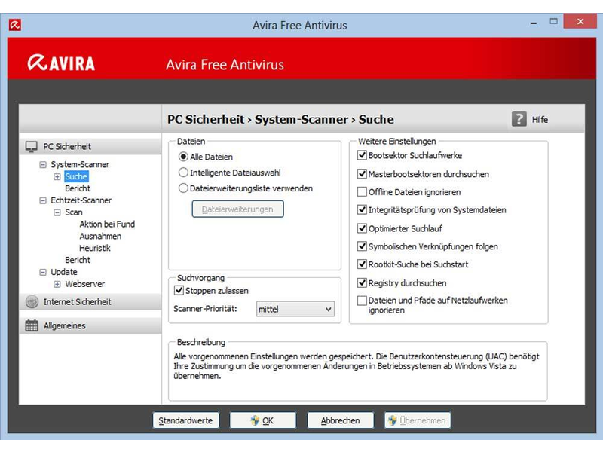Open the Internet Sicherheit section
This screenshot has height=452, width=603.
point(90,302)
